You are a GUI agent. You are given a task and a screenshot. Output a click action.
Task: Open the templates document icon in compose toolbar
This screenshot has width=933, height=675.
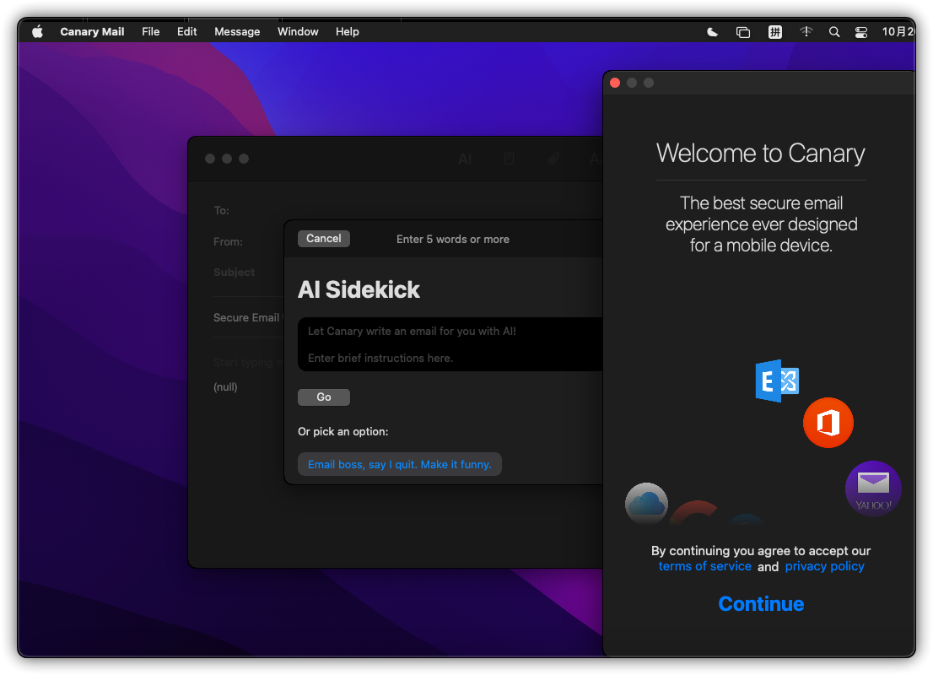(509, 159)
